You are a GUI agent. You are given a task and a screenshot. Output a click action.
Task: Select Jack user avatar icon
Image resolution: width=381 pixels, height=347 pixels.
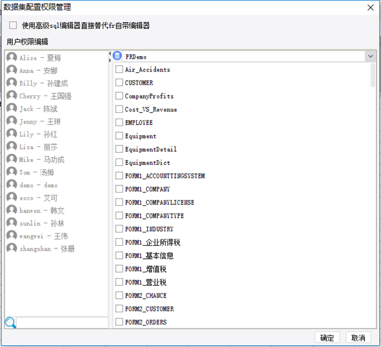tap(12, 108)
